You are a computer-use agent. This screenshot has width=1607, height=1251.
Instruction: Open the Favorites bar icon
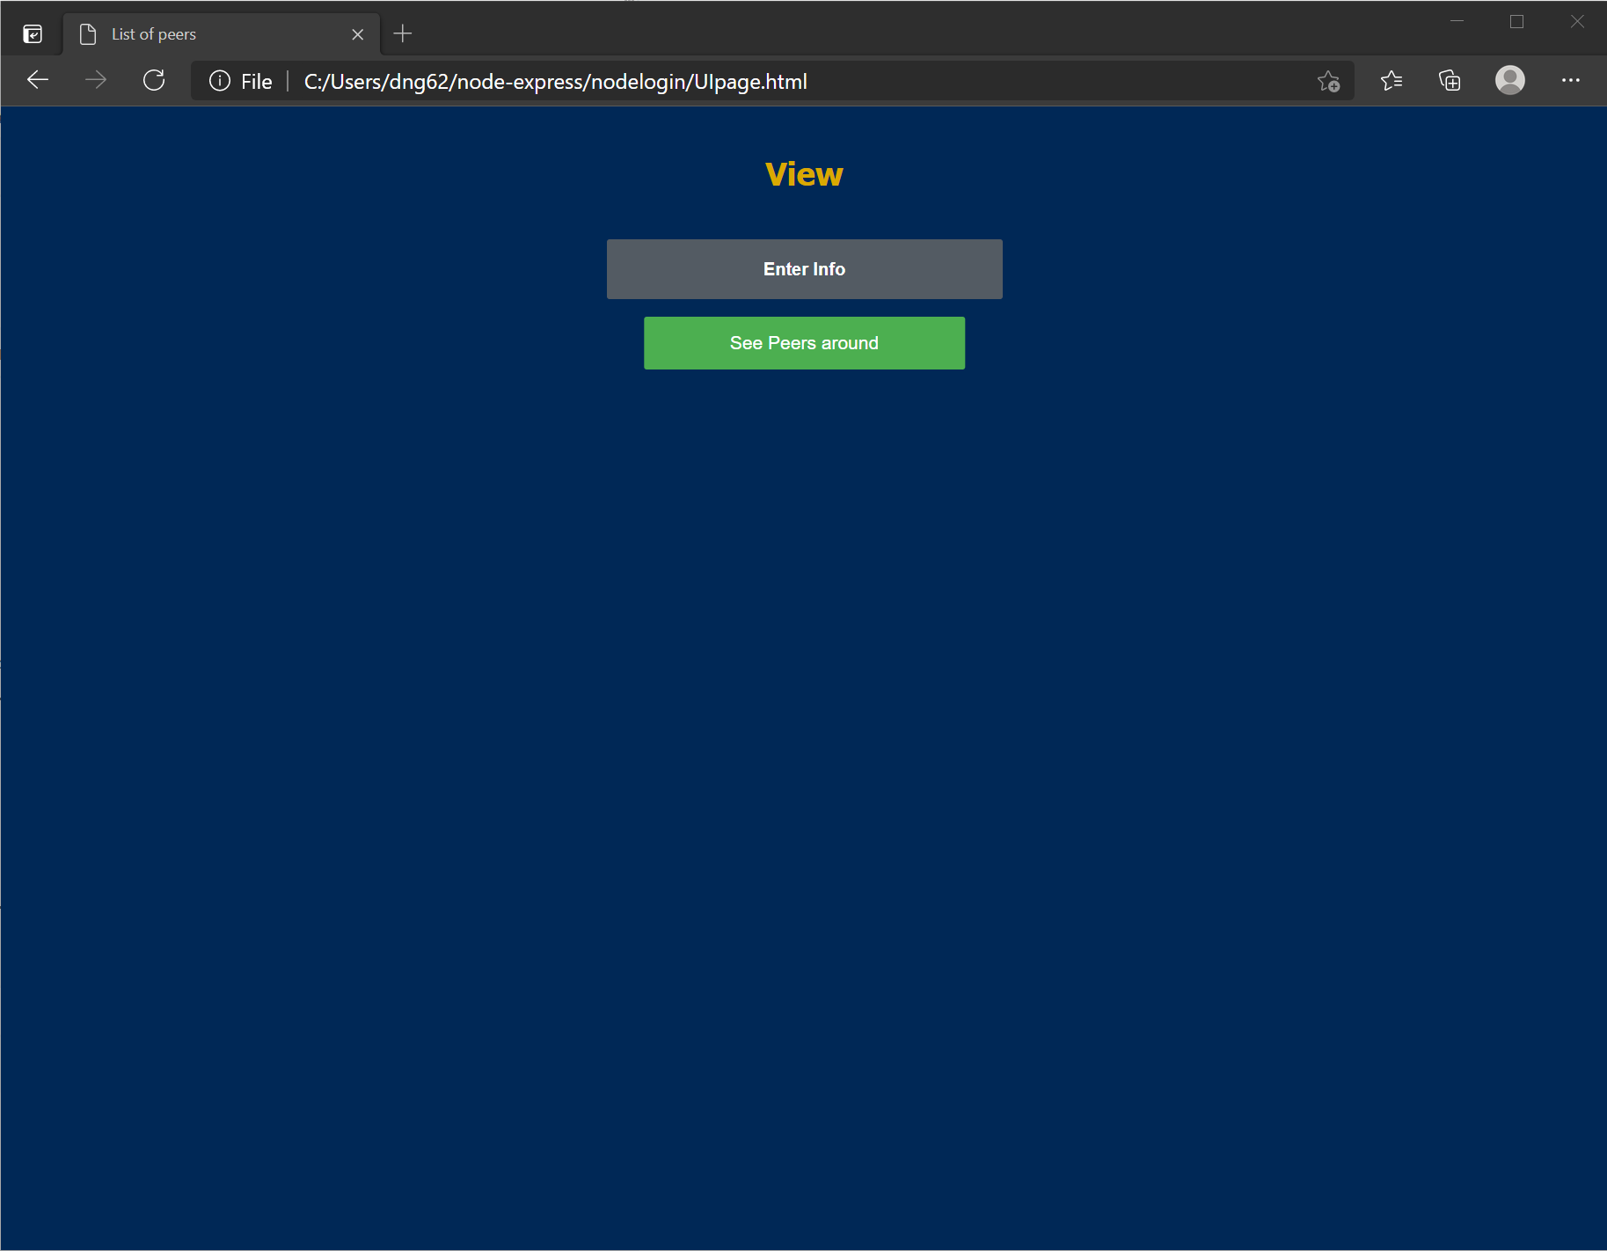[1392, 81]
